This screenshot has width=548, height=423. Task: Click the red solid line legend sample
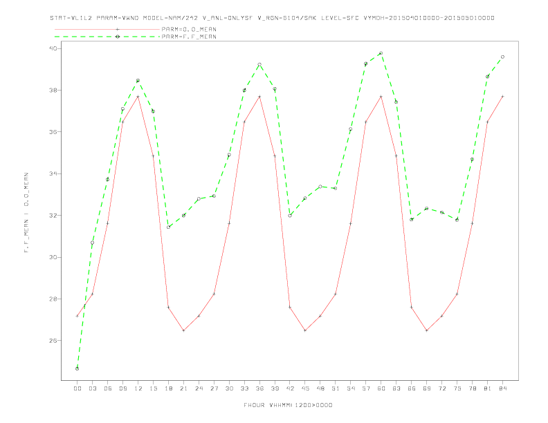coord(107,29)
